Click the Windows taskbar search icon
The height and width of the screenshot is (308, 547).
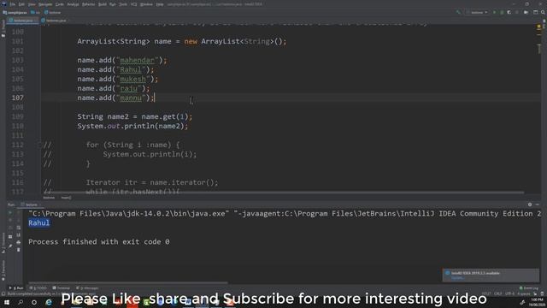pos(21,302)
